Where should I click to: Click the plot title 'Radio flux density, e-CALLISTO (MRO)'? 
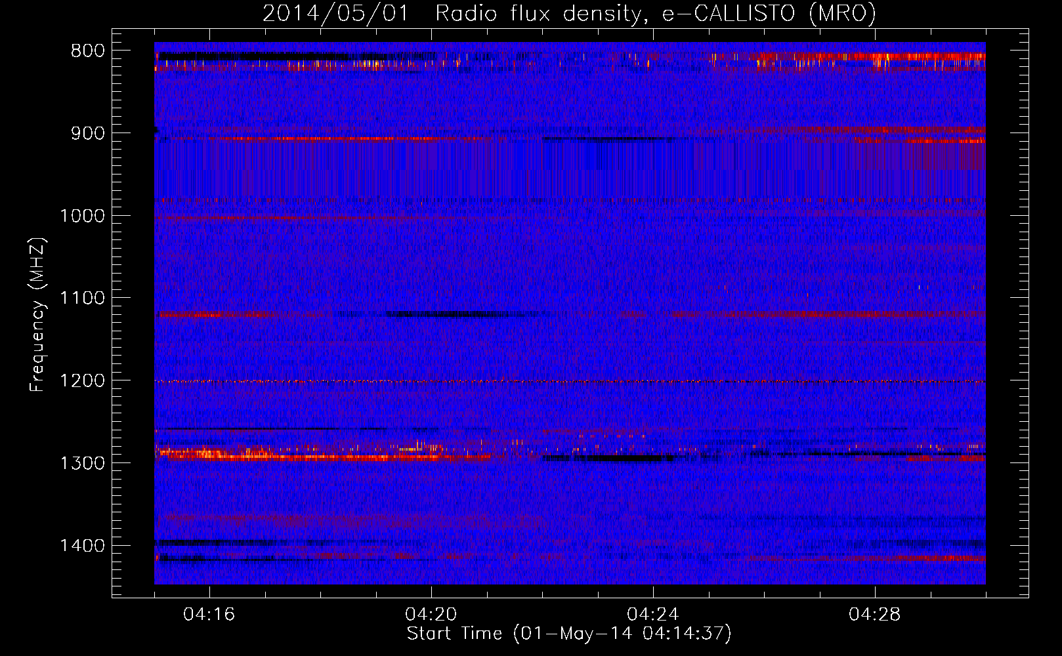click(655, 13)
